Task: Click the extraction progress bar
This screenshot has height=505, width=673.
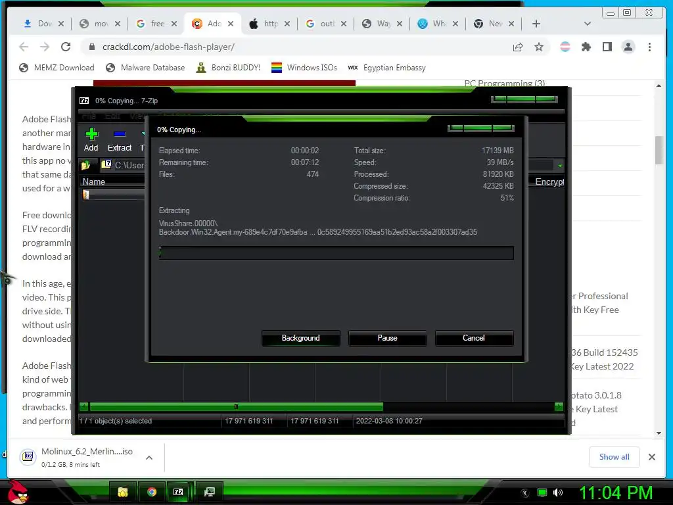Action: [x=336, y=253]
